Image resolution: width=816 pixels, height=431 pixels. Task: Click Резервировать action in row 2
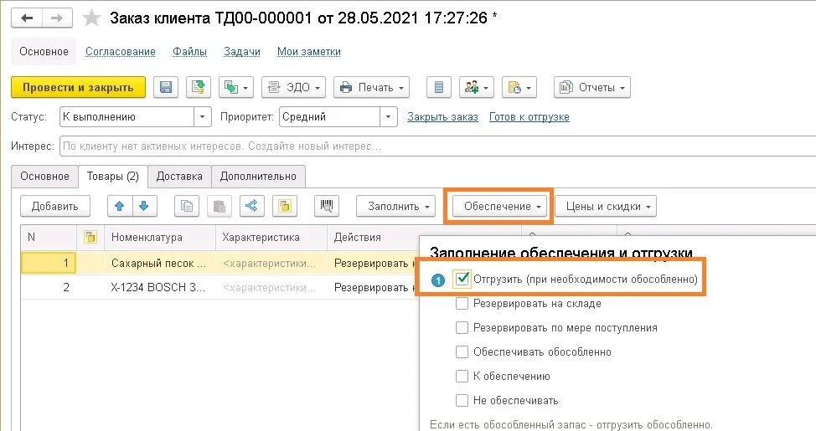pos(373,287)
